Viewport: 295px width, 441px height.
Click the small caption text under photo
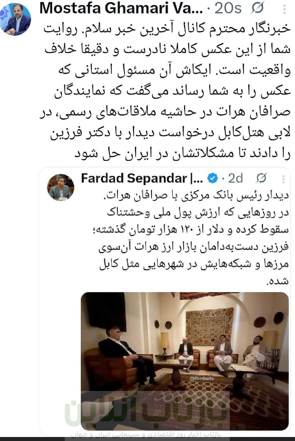[146, 434]
